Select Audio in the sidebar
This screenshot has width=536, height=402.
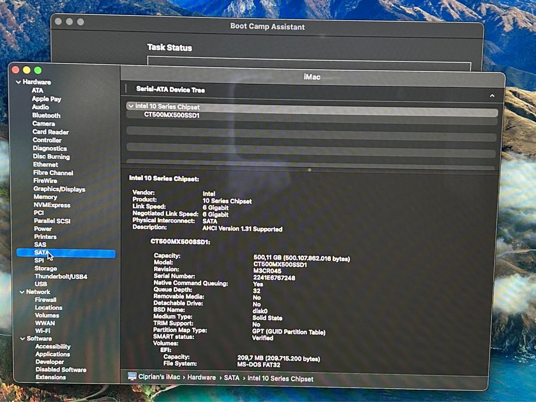40,107
